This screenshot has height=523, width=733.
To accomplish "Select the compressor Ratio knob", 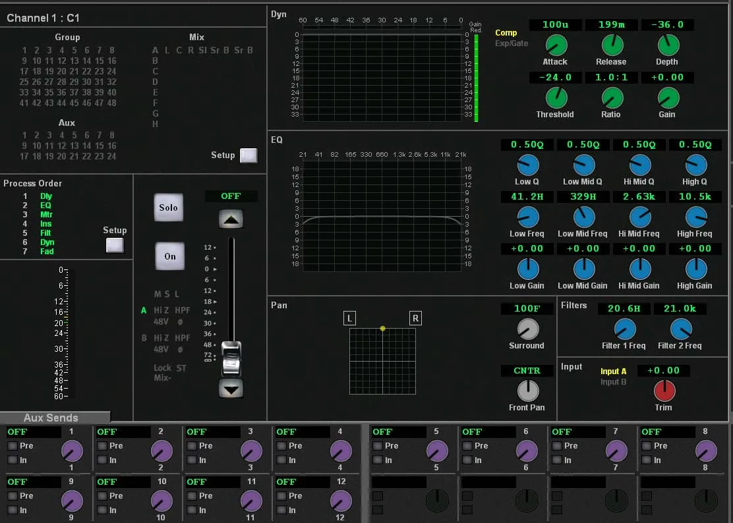I will (612, 98).
